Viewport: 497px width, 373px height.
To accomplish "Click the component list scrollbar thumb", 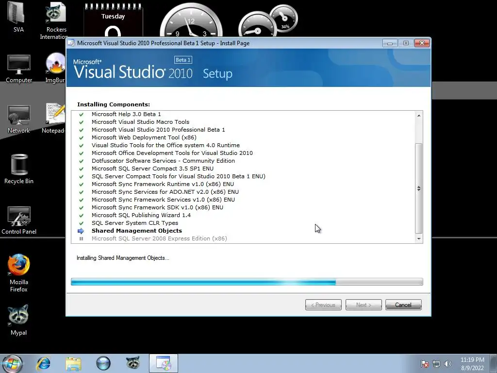I will click(x=419, y=188).
